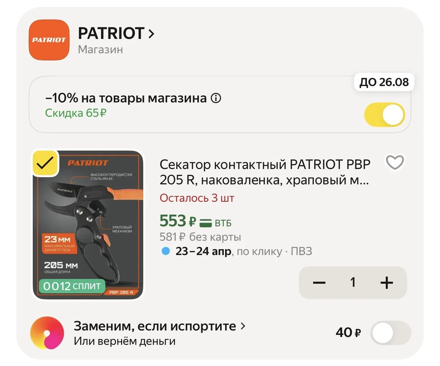440x366 pixels.
Task: Enable the 40 ₽ replacement protection toggle
Action: (x=391, y=333)
